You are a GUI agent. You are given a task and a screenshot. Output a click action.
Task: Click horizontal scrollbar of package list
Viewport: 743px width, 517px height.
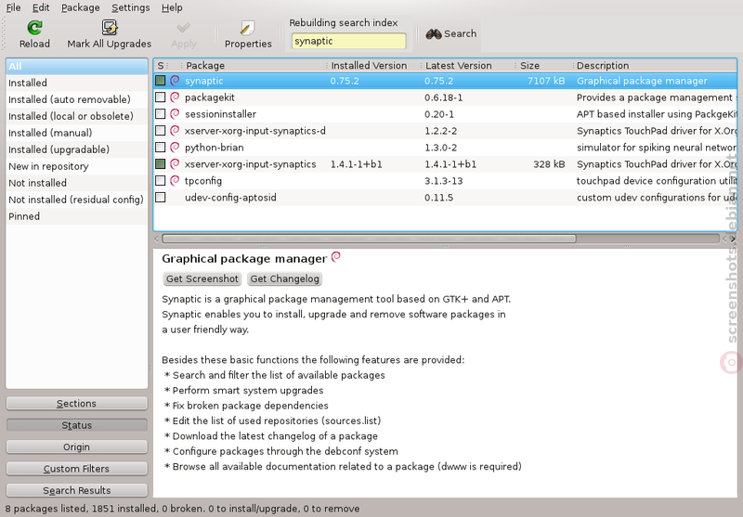[369, 239]
